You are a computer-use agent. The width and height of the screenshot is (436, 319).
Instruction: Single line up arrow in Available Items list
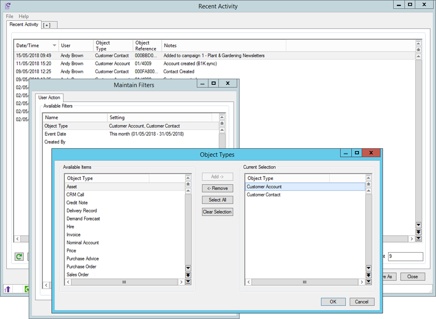coord(188,191)
